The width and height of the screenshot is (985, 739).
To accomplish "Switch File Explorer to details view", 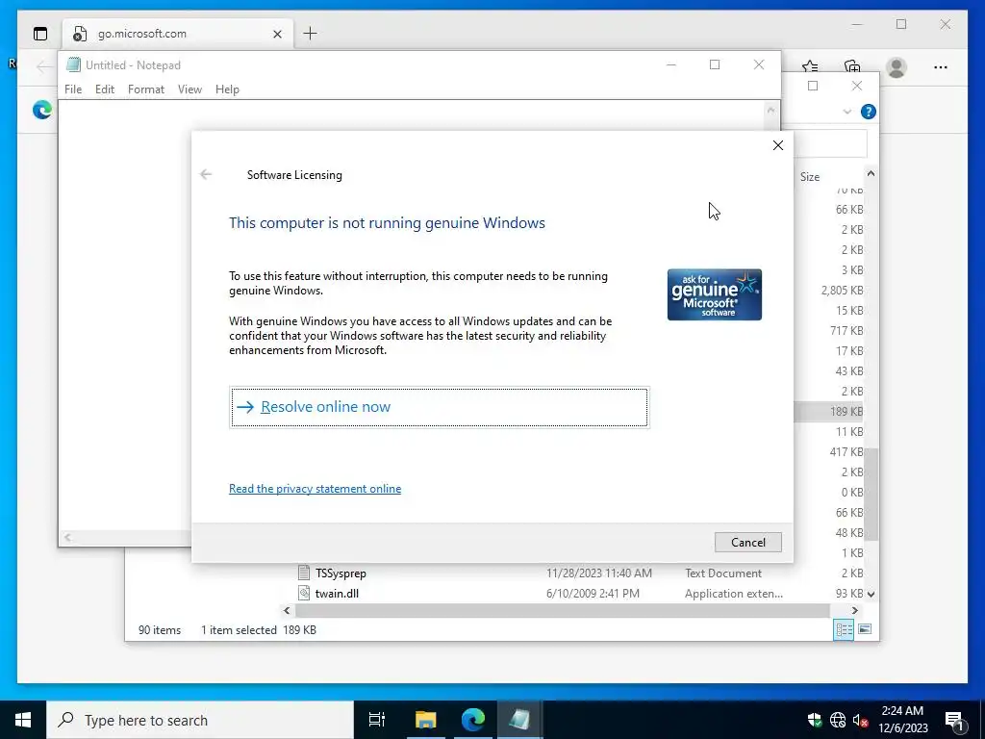I will pyautogui.click(x=844, y=629).
